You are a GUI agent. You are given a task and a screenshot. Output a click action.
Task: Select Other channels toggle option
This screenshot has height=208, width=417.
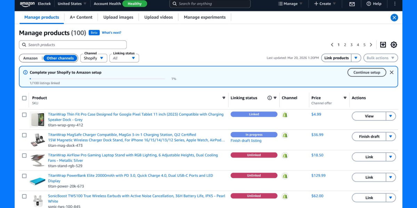pyautogui.click(x=60, y=58)
